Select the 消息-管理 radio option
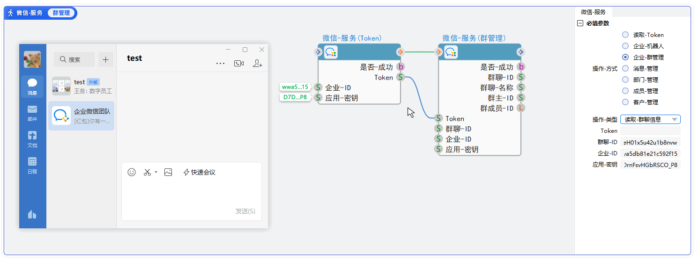The width and height of the screenshot is (698, 262). click(625, 68)
